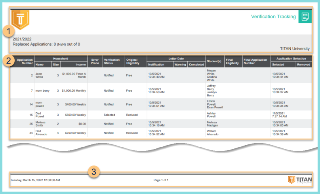This screenshot has height=194, width=320.
Task: Click students Megan White, Cristina White
Action: click(212, 75)
